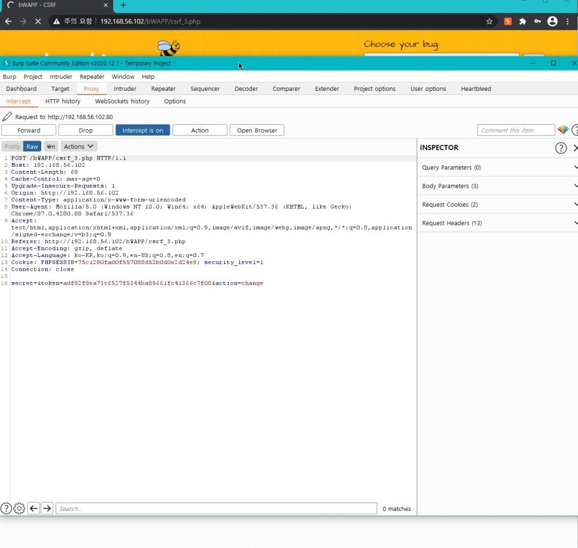The image size is (578, 548).
Task: Open the Actions dropdown in editor
Action: coord(78,146)
